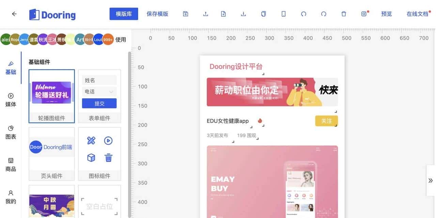This screenshot has height=218, width=436.
Task: Open the 模版库 template library
Action: click(124, 14)
